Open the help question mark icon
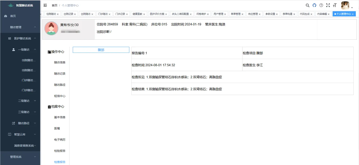This screenshot has height=165, width=359. point(321,5)
